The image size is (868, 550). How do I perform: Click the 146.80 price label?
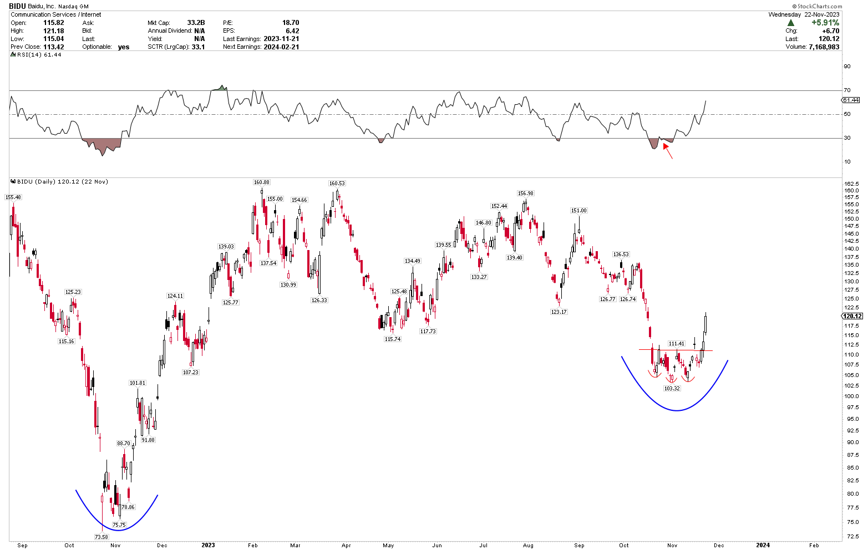[x=483, y=223]
